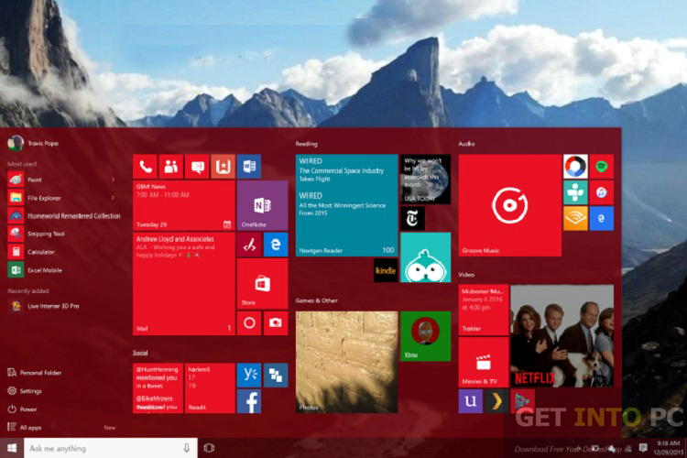This screenshot has height=458, width=687.
Task: Launch Homeworld Remastered Collection
Action: click(63, 216)
